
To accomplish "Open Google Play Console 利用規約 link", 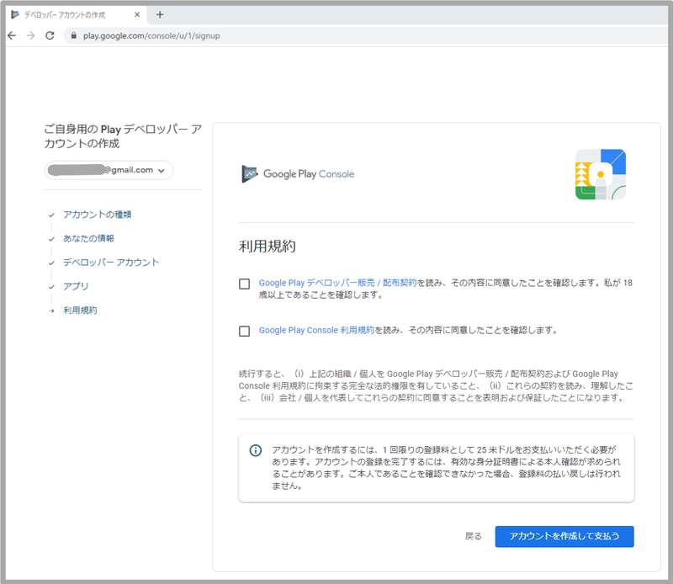I will [x=317, y=330].
